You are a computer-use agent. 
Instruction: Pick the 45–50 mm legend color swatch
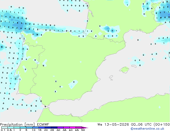79,128
